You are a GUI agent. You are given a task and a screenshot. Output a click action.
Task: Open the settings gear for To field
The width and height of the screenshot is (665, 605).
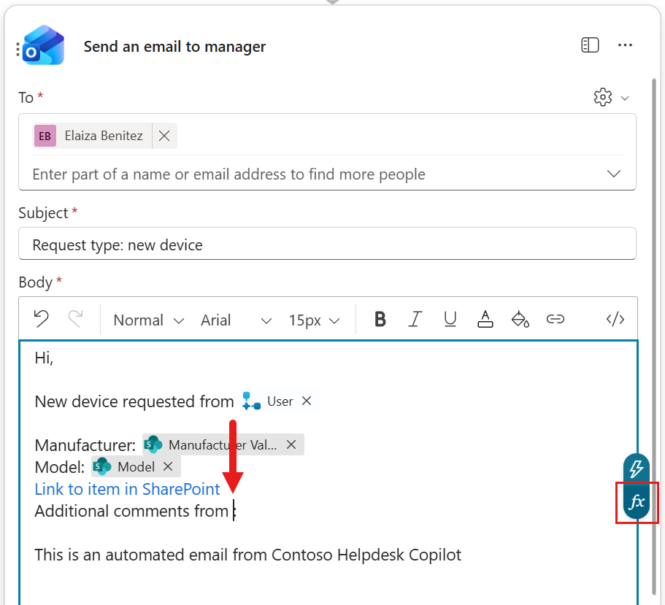602,97
